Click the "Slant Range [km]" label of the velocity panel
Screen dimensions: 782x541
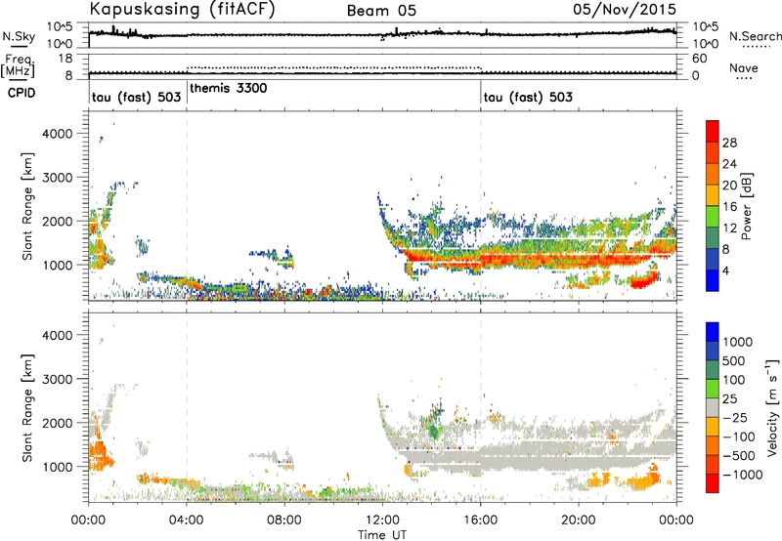[x=27, y=407]
